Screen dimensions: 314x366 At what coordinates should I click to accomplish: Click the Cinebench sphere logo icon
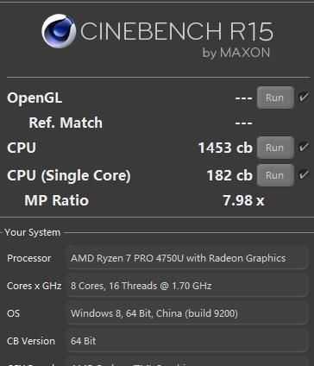(59, 31)
